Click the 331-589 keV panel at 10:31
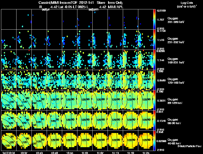Screen dimensions: 203x154 pyautogui.click(x=9, y=19)
